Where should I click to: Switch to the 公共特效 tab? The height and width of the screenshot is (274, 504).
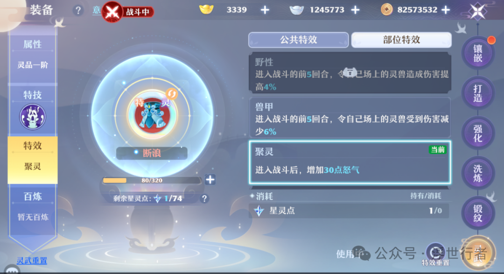click(x=299, y=40)
